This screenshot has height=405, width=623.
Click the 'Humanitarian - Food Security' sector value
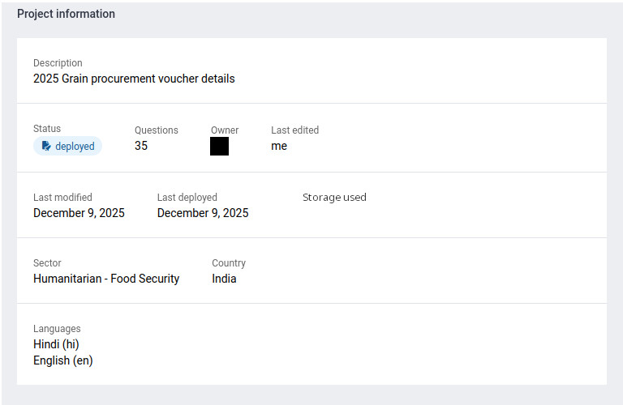106,279
